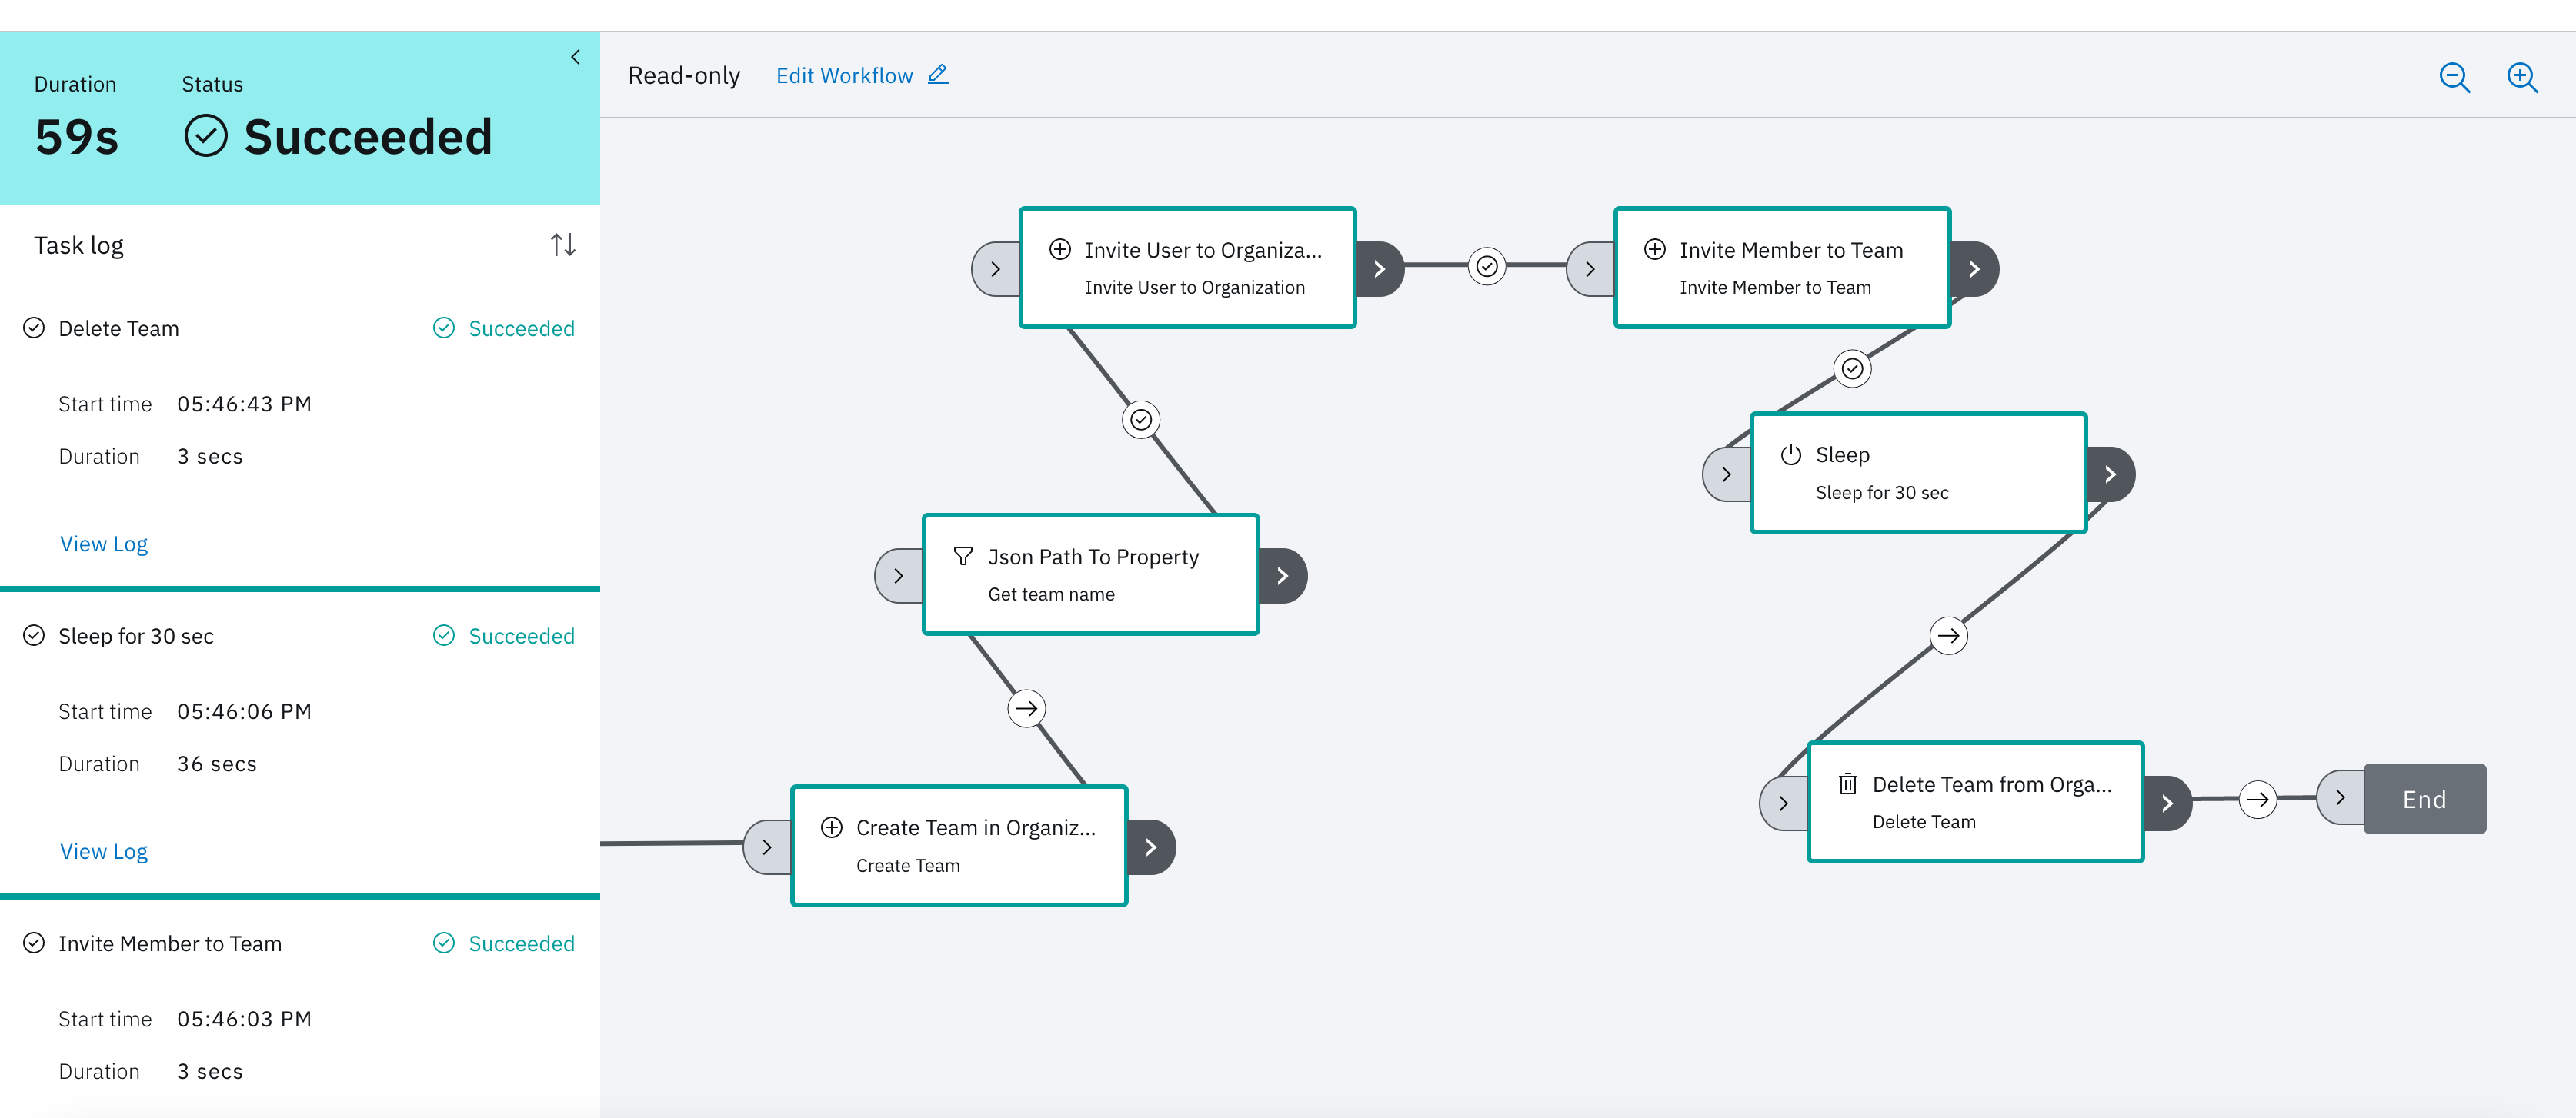The height and width of the screenshot is (1118, 2576).
Task: Open View Log for Delete Team
Action: (104, 544)
